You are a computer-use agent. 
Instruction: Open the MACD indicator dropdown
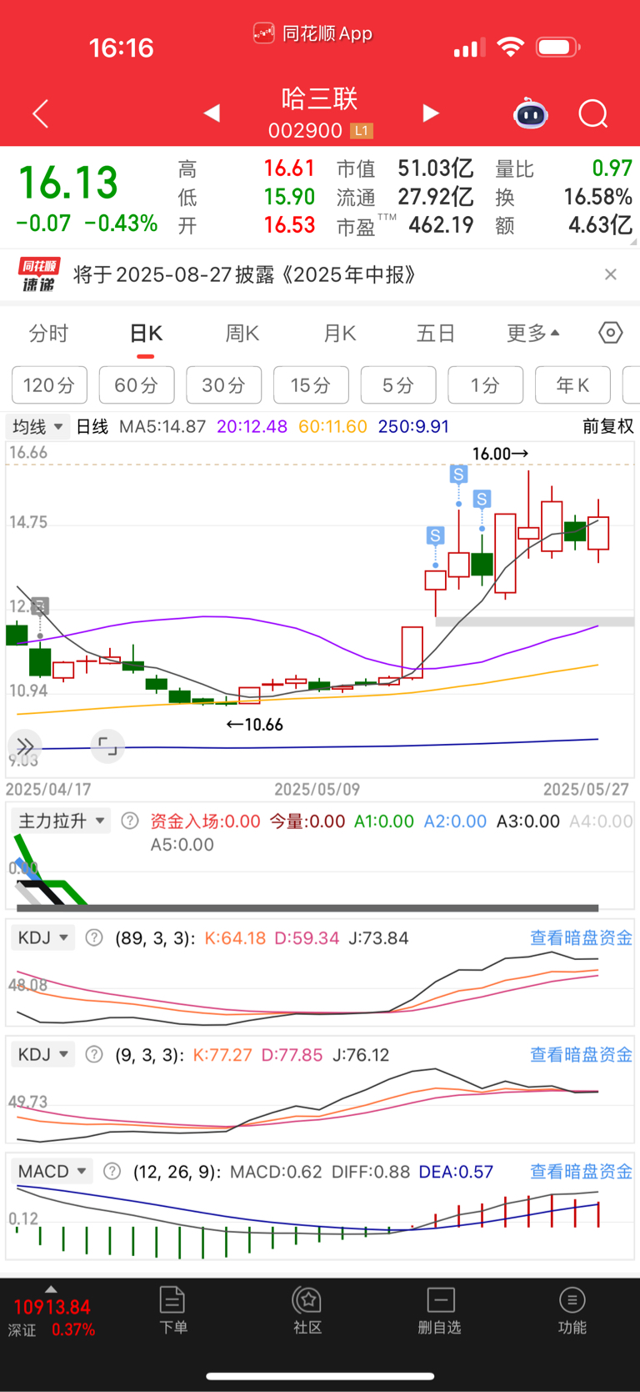click(52, 1171)
